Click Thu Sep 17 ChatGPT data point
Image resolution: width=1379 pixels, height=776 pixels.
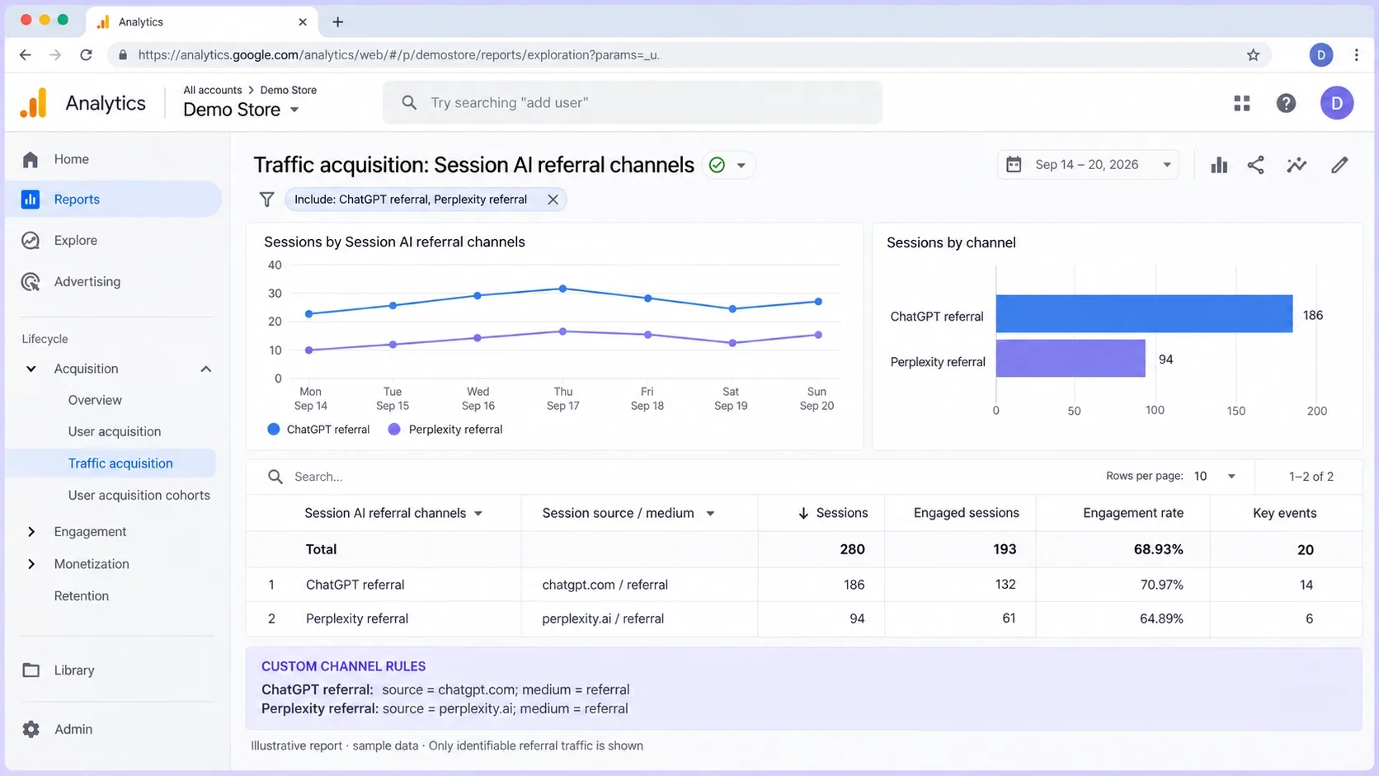(562, 289)
